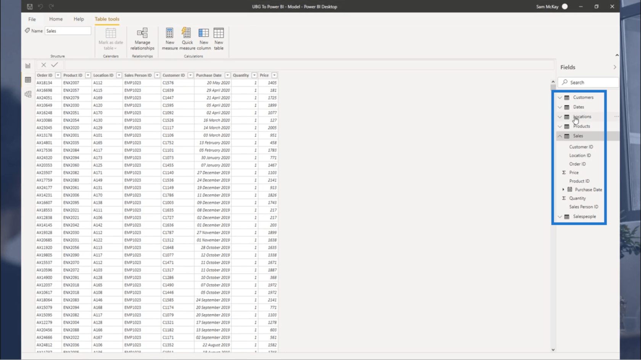
Task: Click the Save icon in title bar
Action: point(29,6)
